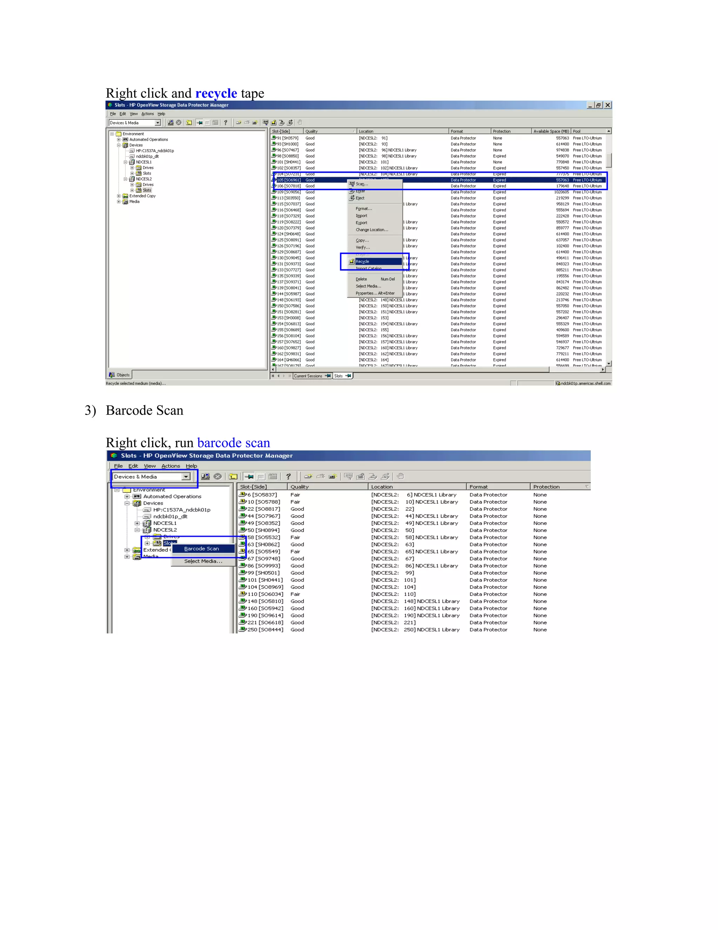
Task: Switch to the Current Sessions tab
Action: click(x=308, y=376)
